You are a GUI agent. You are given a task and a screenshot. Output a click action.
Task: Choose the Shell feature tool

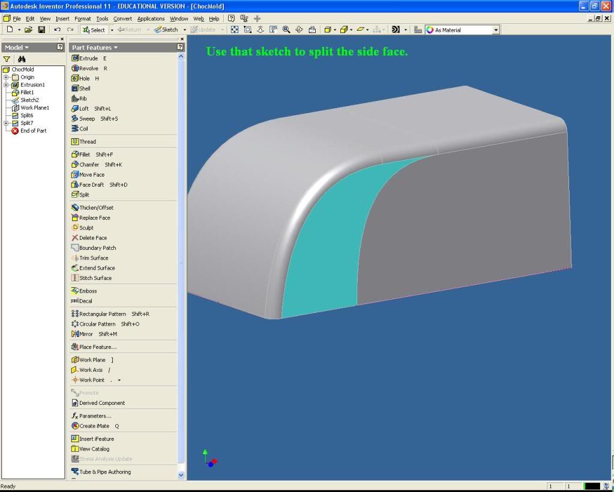point(84,88)
